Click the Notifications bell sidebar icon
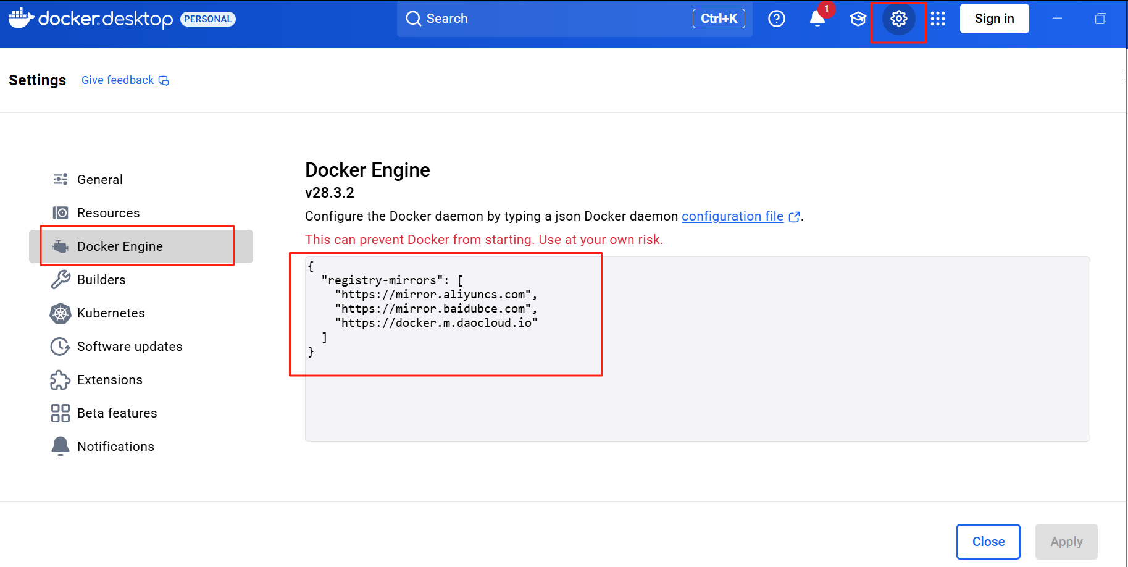This screenshot has width=1128, height=567. tap(61, 446)
